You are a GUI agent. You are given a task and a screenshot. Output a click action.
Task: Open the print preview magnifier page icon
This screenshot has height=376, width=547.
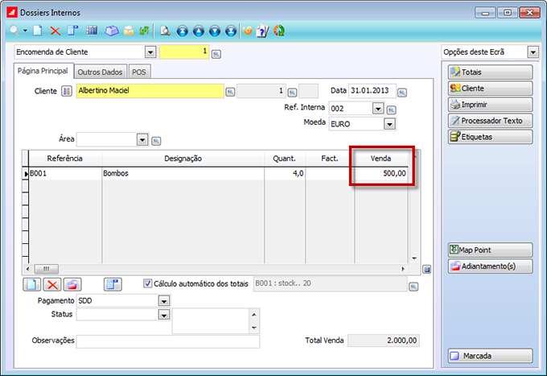tap(165, 31)
